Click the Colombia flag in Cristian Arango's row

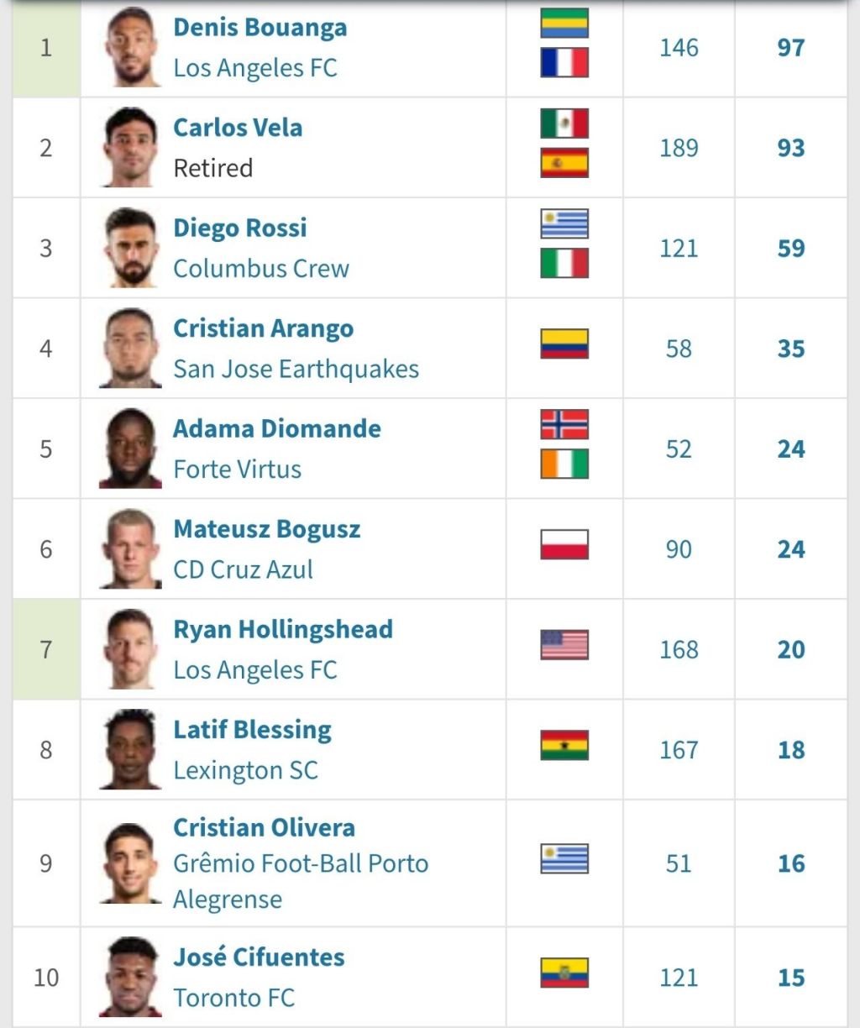[x=564, y=344]
